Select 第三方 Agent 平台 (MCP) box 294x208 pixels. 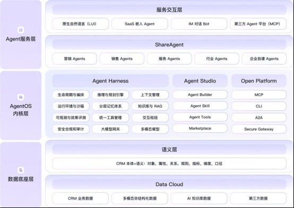pyautogui.click(x=258, y=24)
